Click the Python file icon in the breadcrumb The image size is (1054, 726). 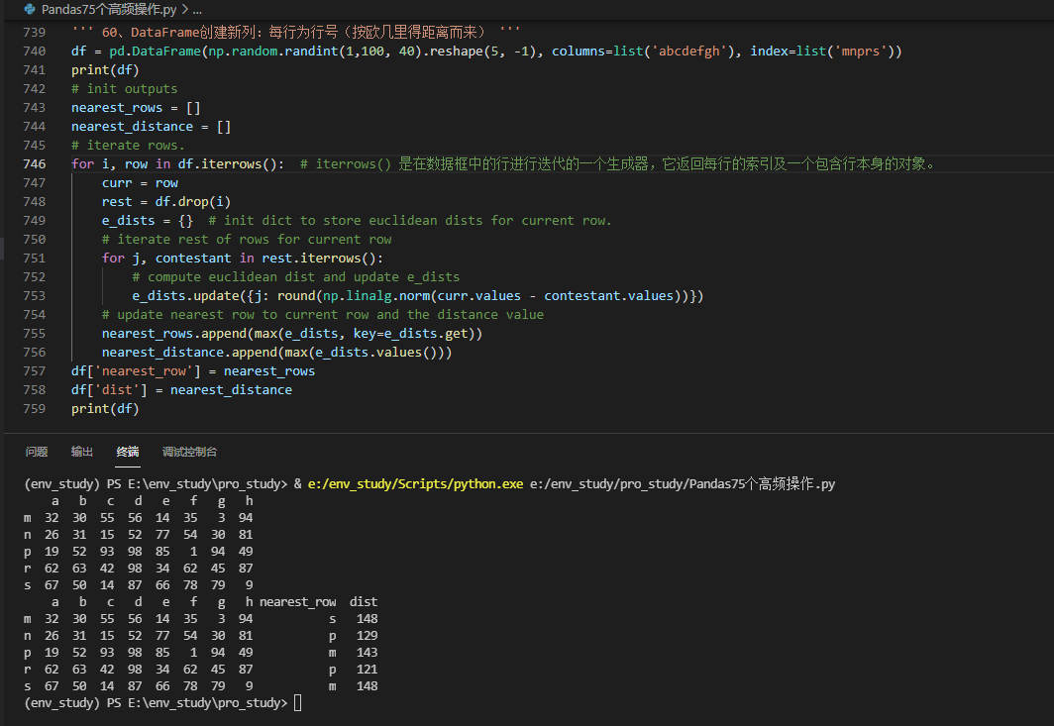(x=30, y=10)
